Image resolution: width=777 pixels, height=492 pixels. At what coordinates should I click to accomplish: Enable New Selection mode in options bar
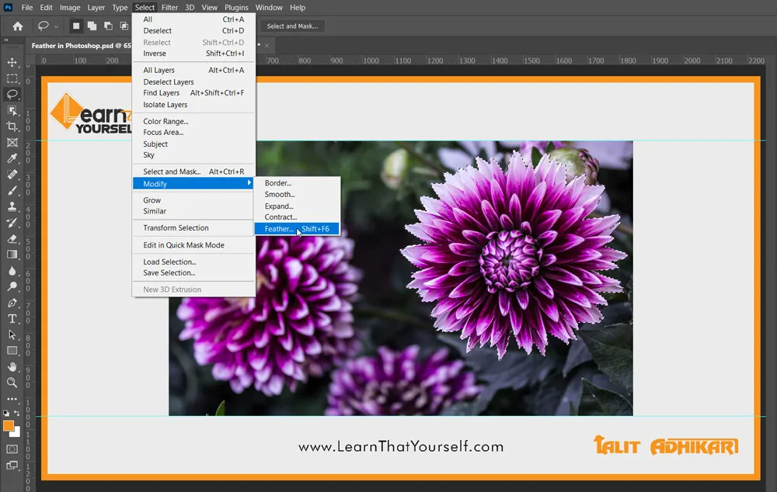[76, 26]
